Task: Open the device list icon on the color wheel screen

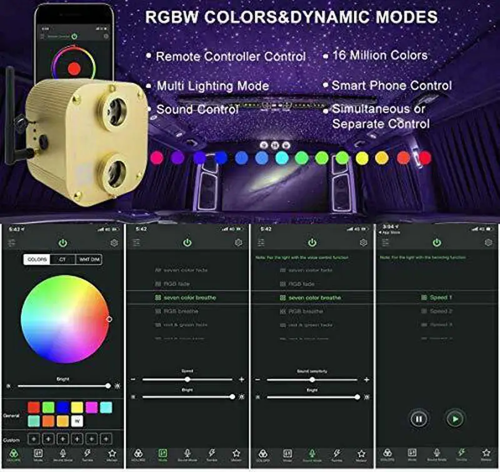Action: tap(11, 243)
